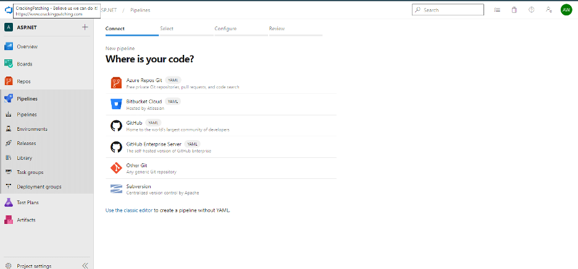The image size is (578, 269).
Task: Click the Project settings gear icon
Action: tap(9, 266)
